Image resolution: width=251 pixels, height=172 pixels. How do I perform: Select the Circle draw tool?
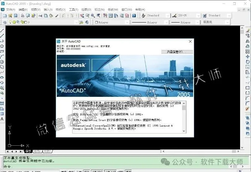pos(2,62)
